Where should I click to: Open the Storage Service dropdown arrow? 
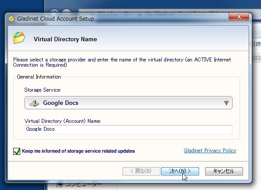point(226,103)
